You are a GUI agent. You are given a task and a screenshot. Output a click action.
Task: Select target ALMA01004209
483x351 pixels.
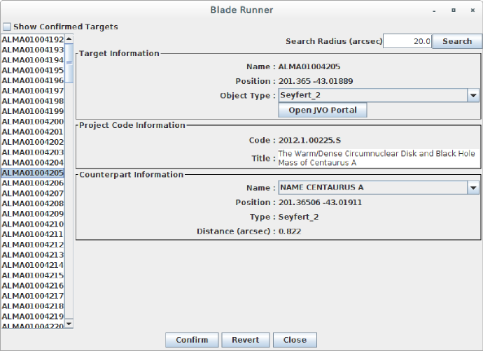point(33,214)
